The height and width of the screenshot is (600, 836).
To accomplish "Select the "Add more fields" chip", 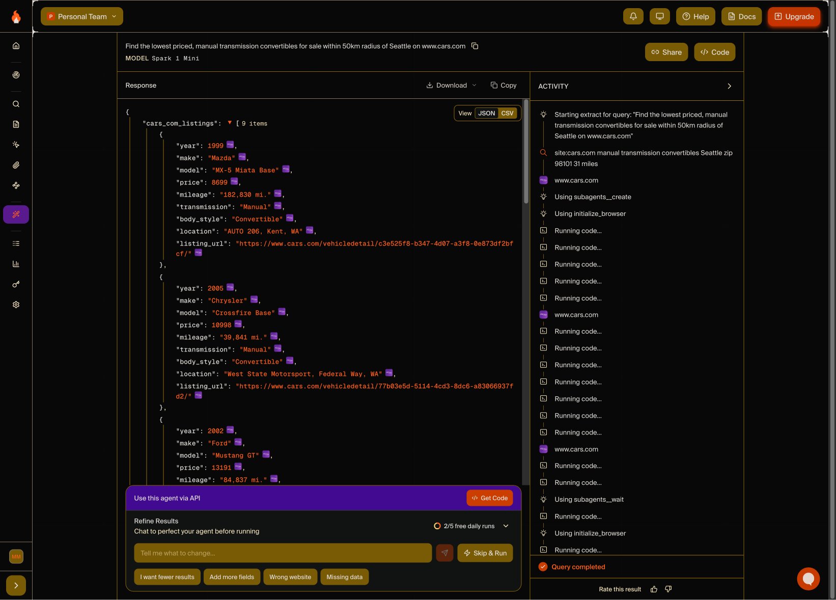I will pos(232,577).
